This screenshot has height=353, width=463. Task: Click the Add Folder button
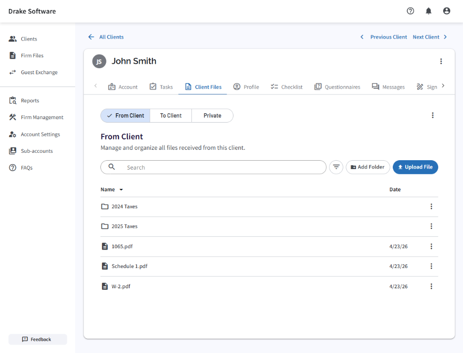point(368,167)
